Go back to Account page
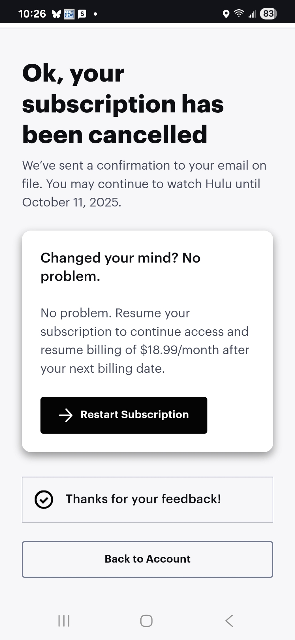 [147, 559]
